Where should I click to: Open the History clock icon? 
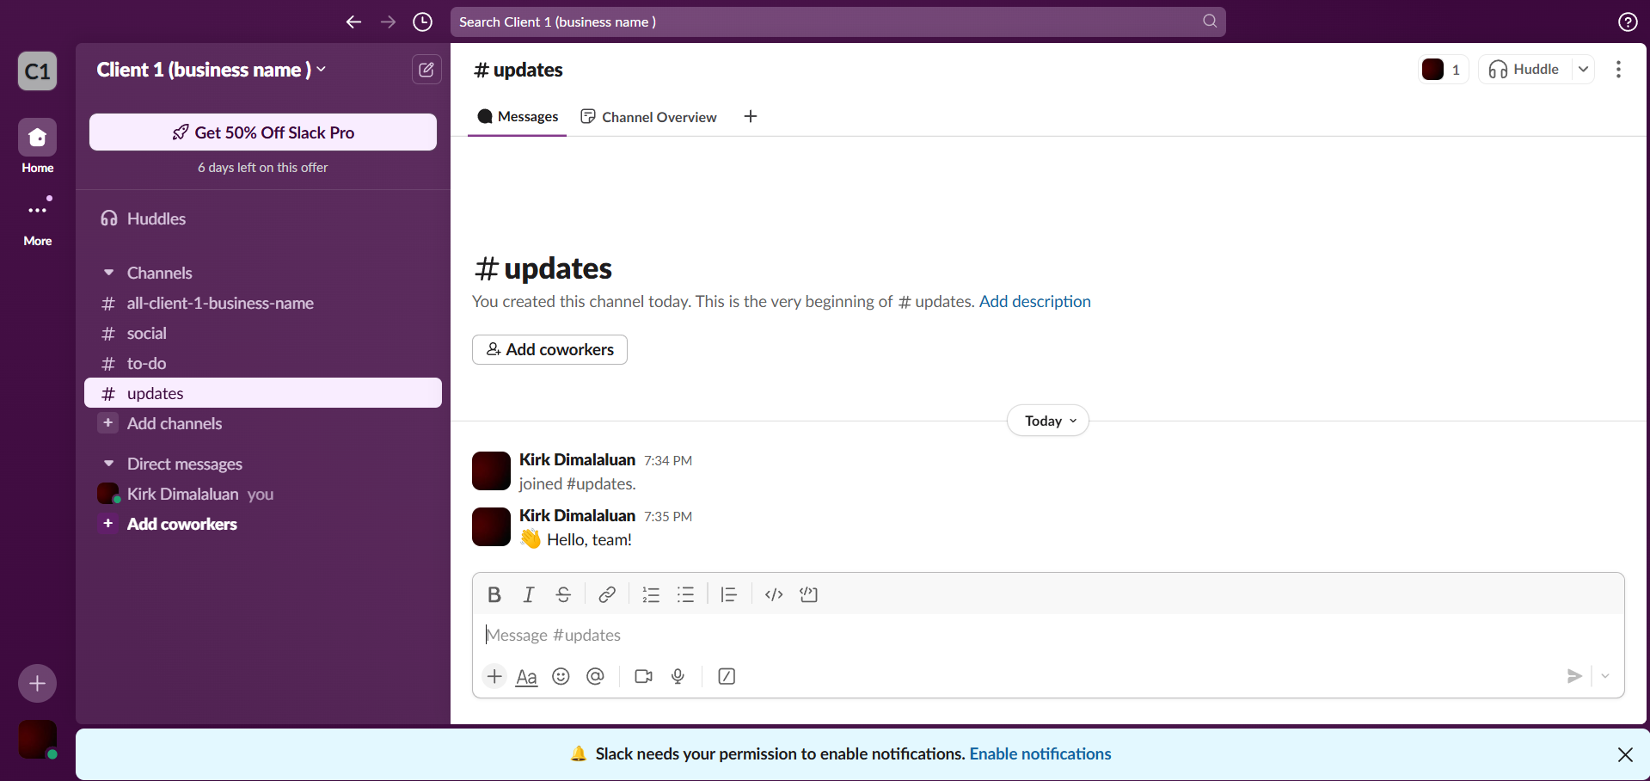pos(422,22)
